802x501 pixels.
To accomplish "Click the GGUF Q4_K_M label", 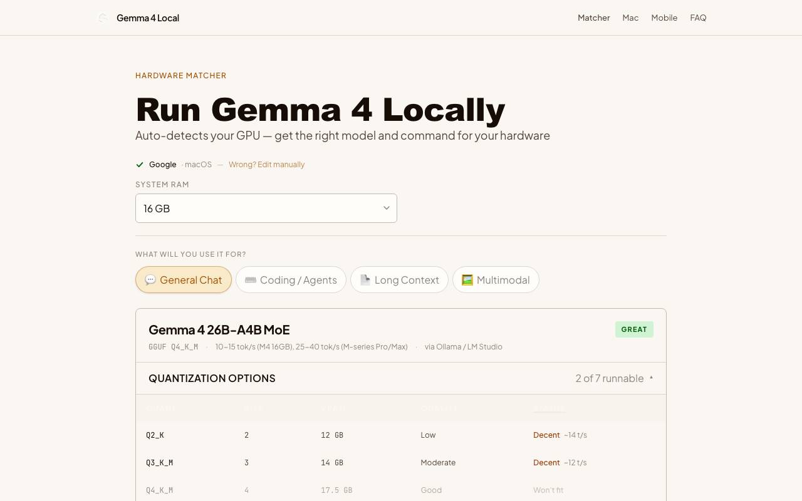I will (x=174, y=347).
